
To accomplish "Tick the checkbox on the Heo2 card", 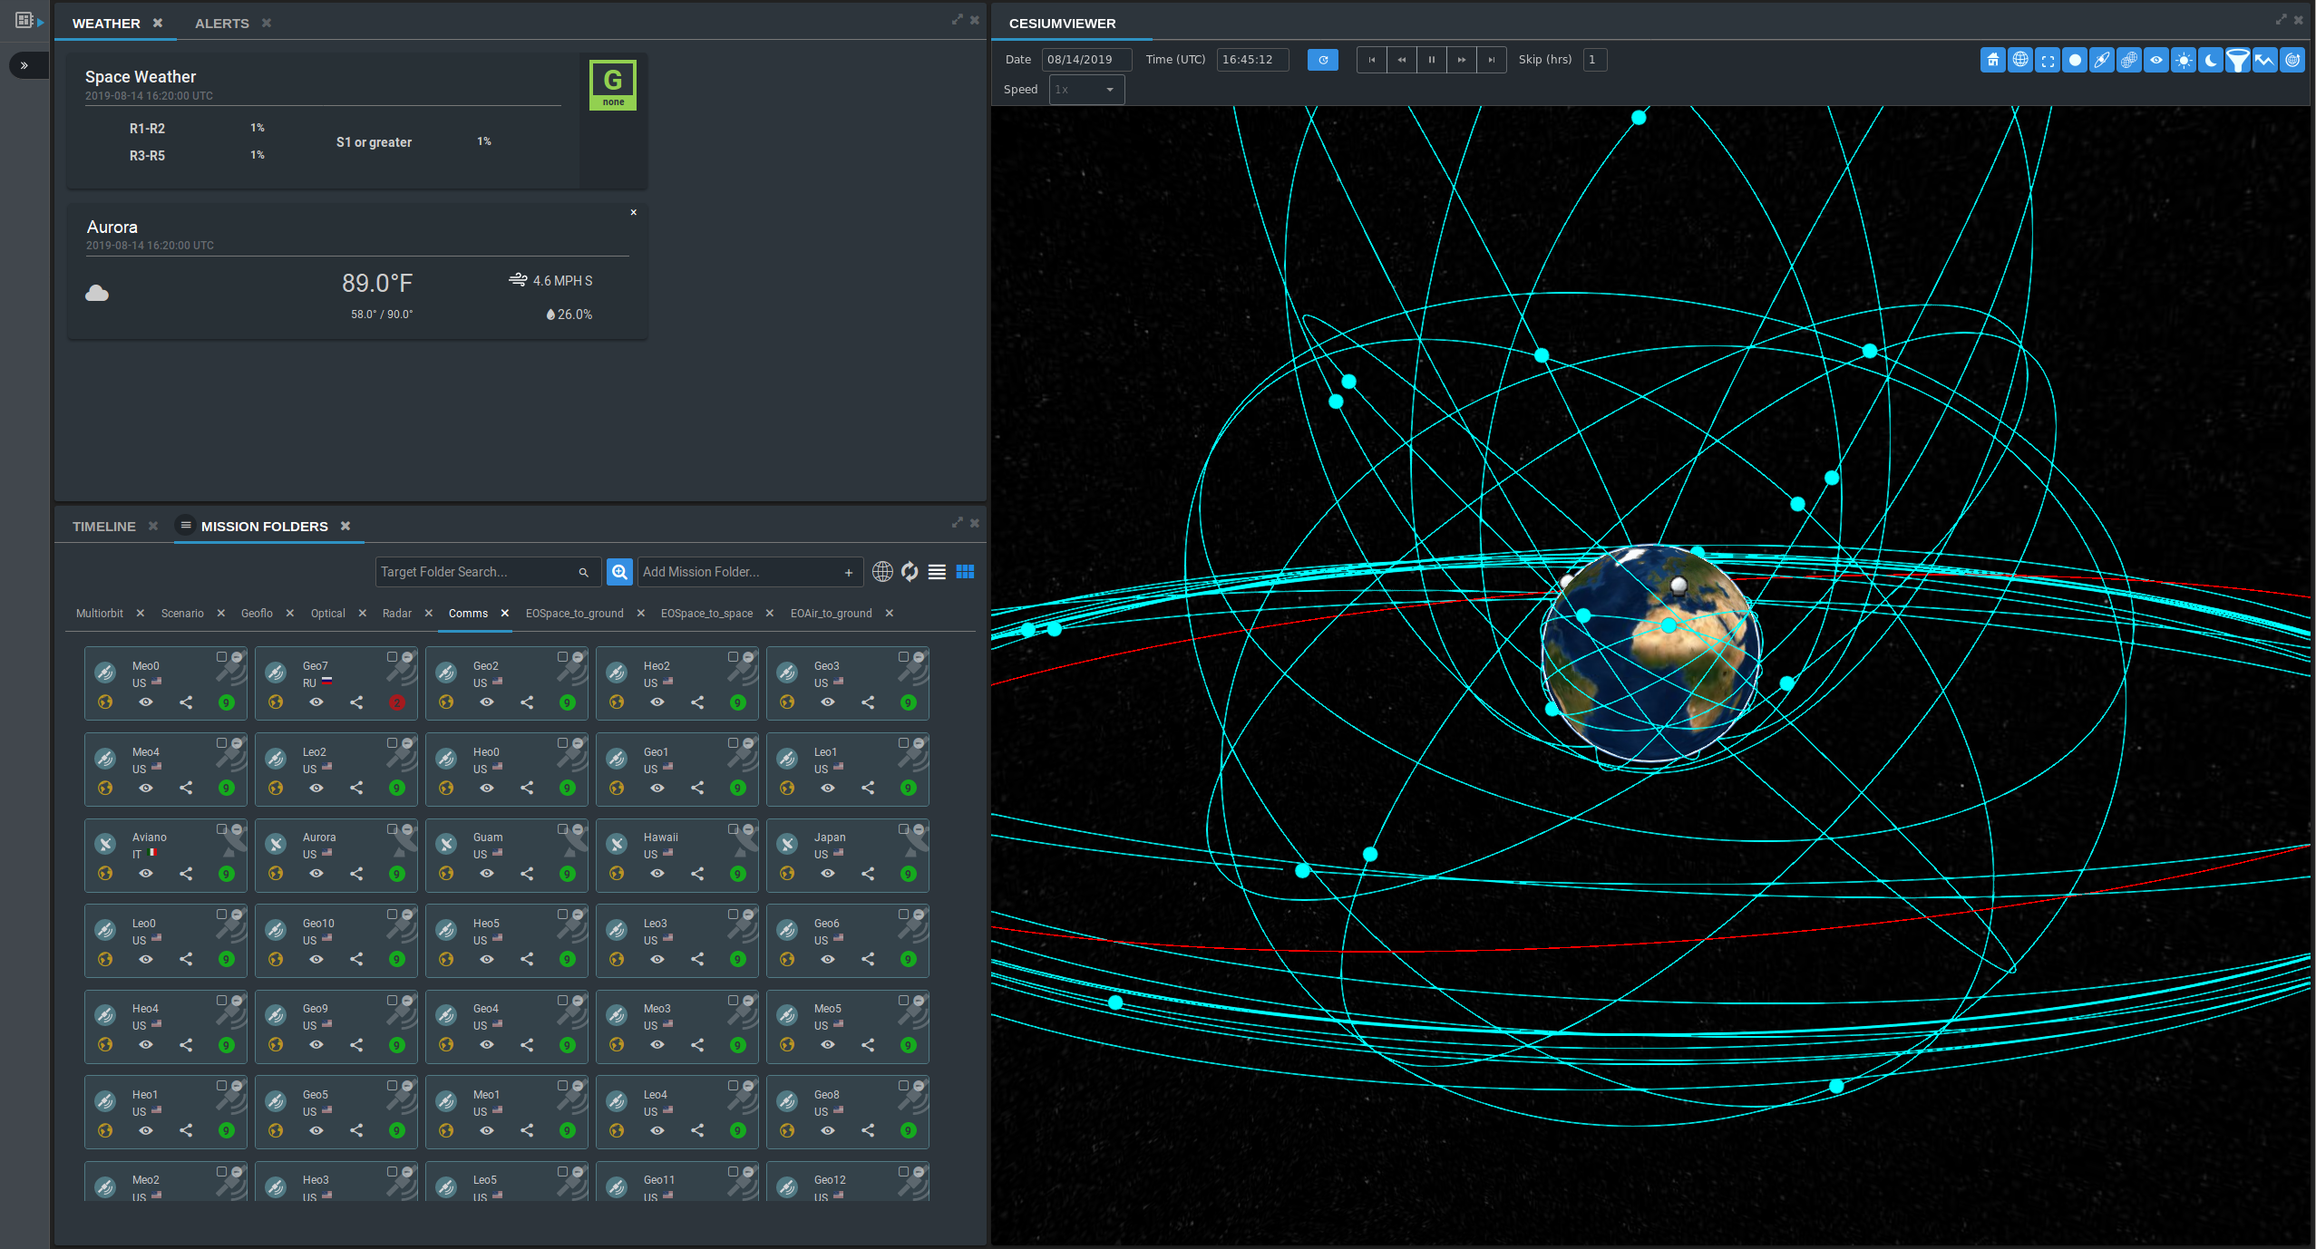I will click(733, 656).
